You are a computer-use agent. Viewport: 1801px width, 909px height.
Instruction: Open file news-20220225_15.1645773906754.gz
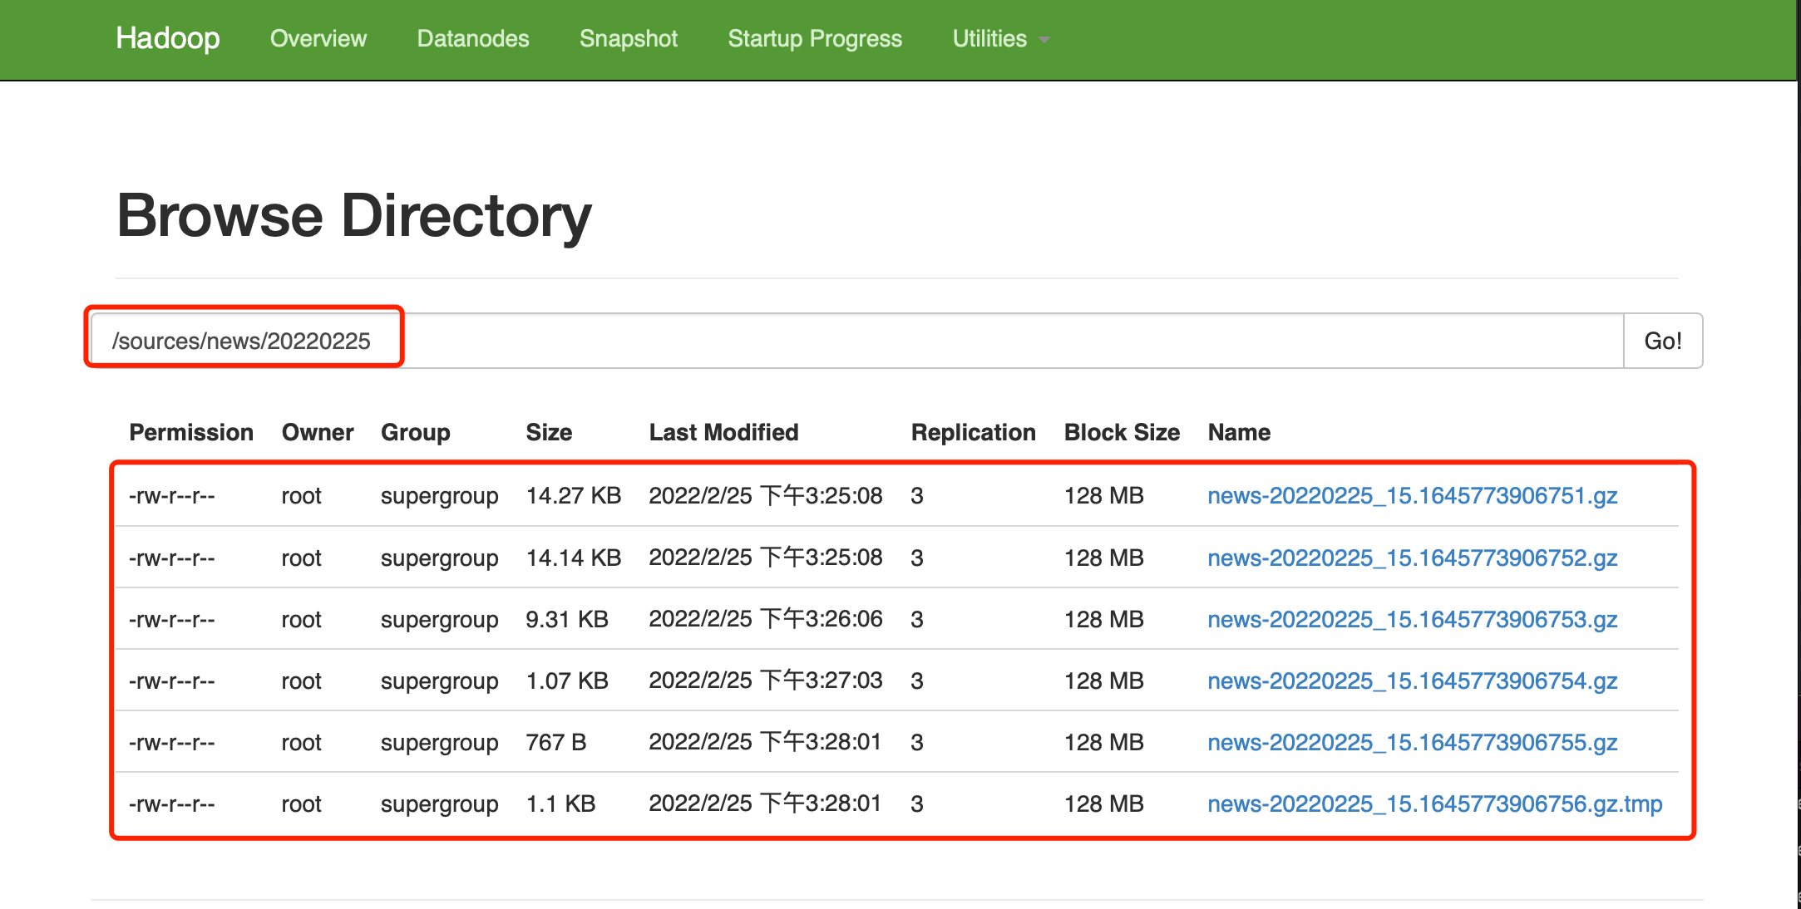coord(1413,681)
